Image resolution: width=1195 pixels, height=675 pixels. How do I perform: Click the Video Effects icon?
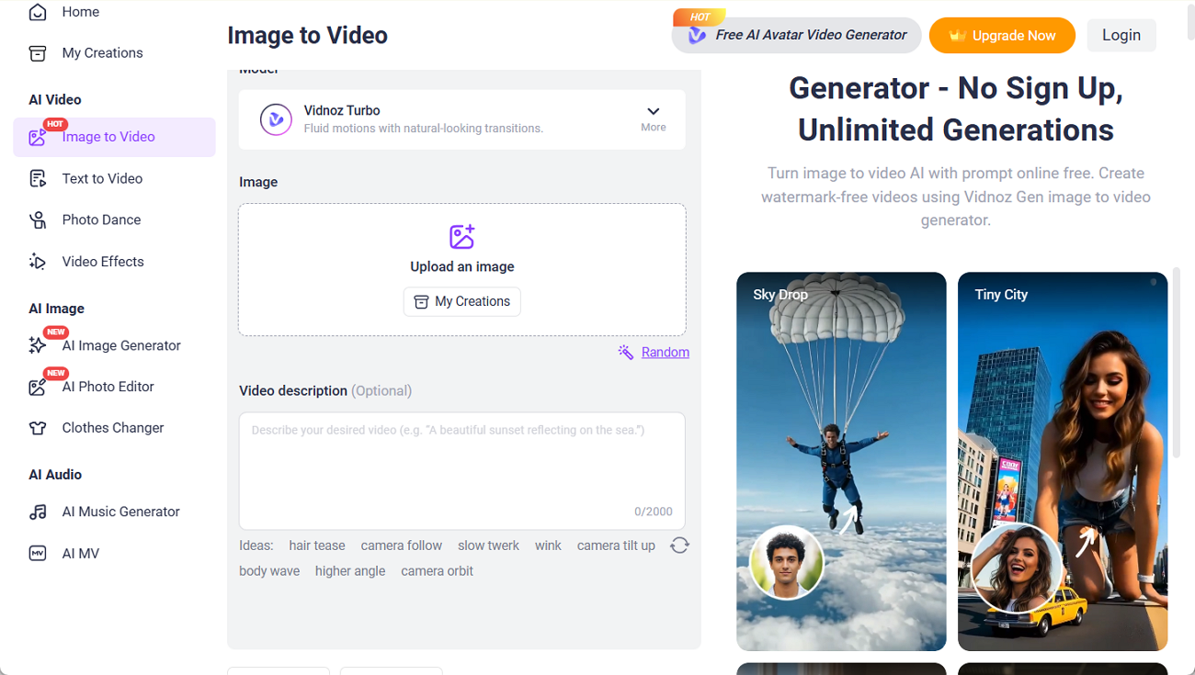(38, 262)
